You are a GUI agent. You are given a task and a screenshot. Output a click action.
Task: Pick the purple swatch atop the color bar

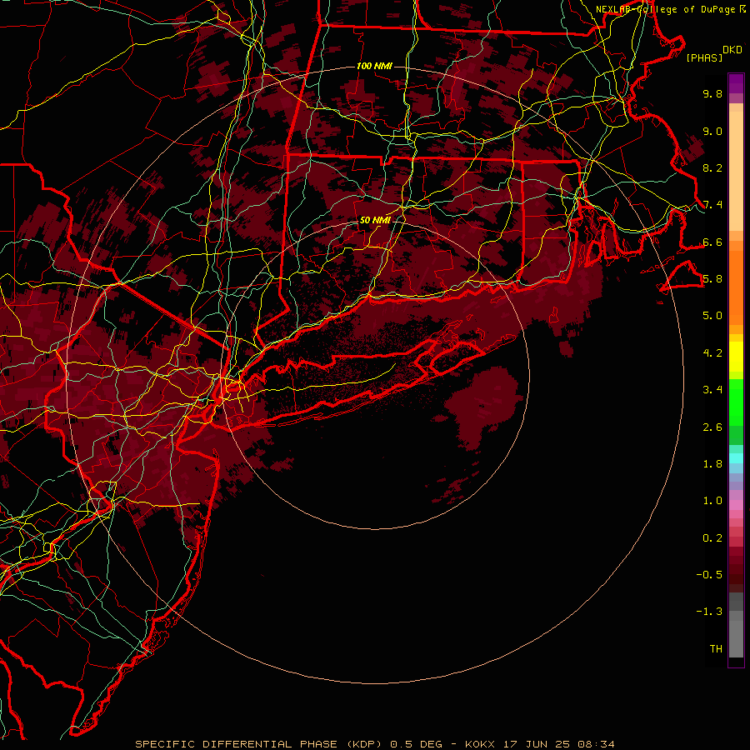[x=736, y=83]
